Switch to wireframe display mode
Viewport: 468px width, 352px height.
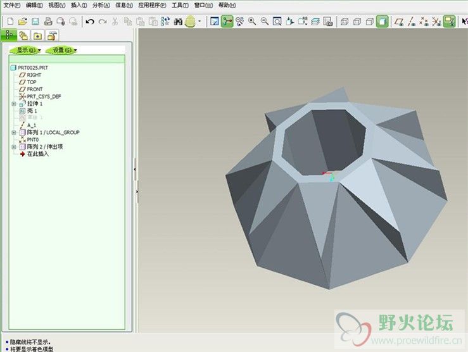345,22
